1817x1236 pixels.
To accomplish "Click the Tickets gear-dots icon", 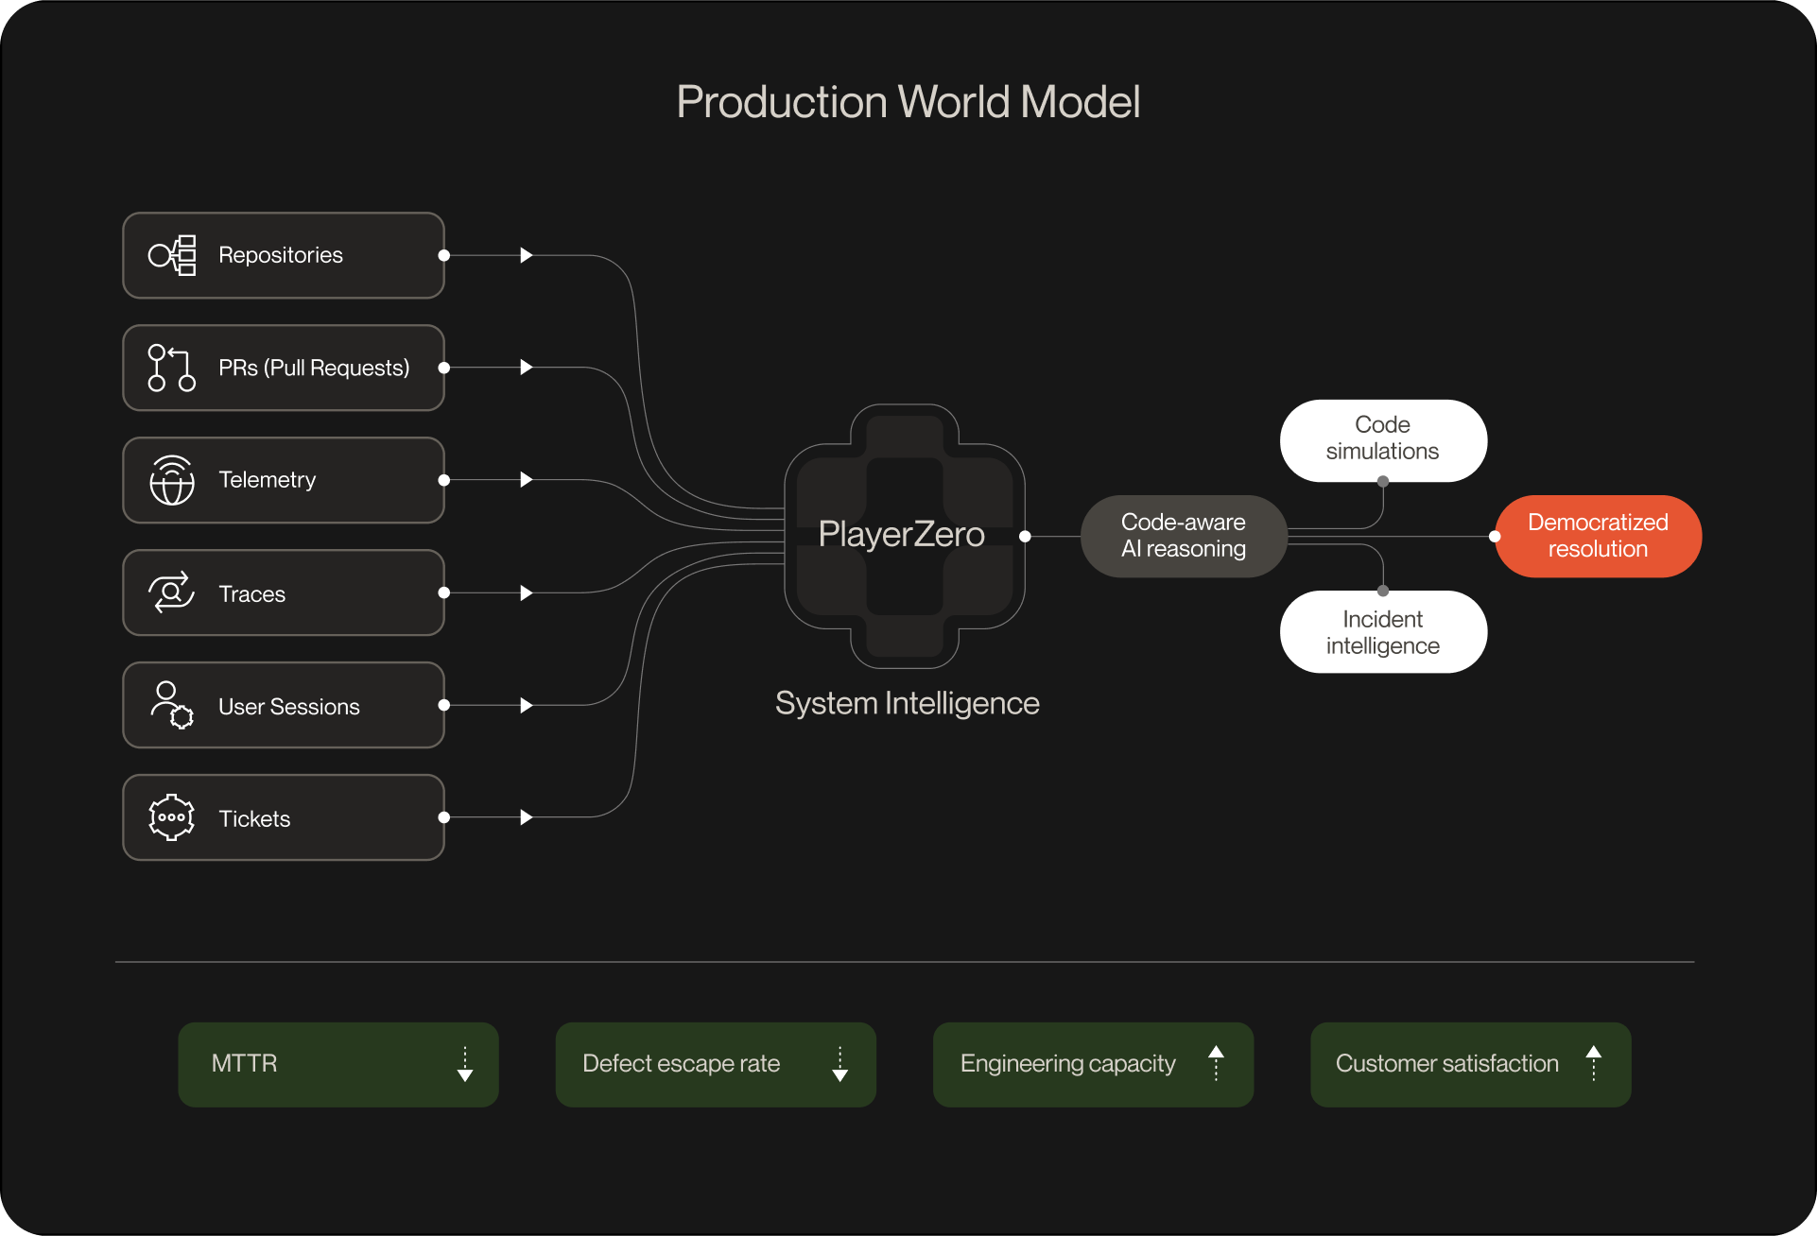I will pos(172,817).
